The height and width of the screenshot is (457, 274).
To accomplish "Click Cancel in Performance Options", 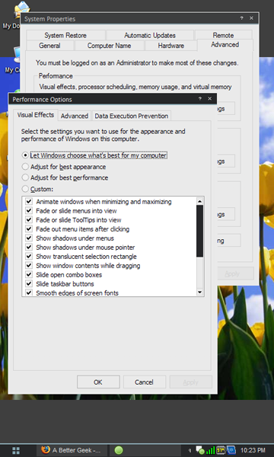I will tap(145, 382).
